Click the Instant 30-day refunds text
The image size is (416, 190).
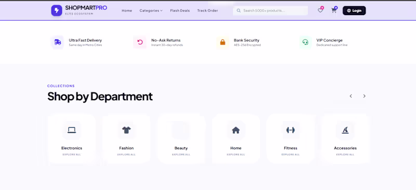167,45
